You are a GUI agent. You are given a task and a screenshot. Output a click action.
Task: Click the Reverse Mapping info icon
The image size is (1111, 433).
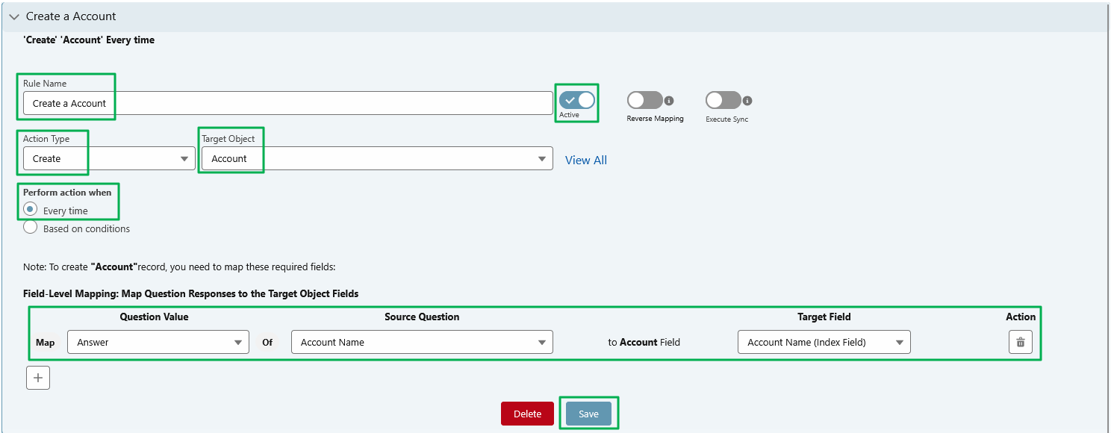[x=669, y=100]
